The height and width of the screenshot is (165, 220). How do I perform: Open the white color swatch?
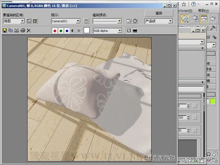(x=87, y=30)
